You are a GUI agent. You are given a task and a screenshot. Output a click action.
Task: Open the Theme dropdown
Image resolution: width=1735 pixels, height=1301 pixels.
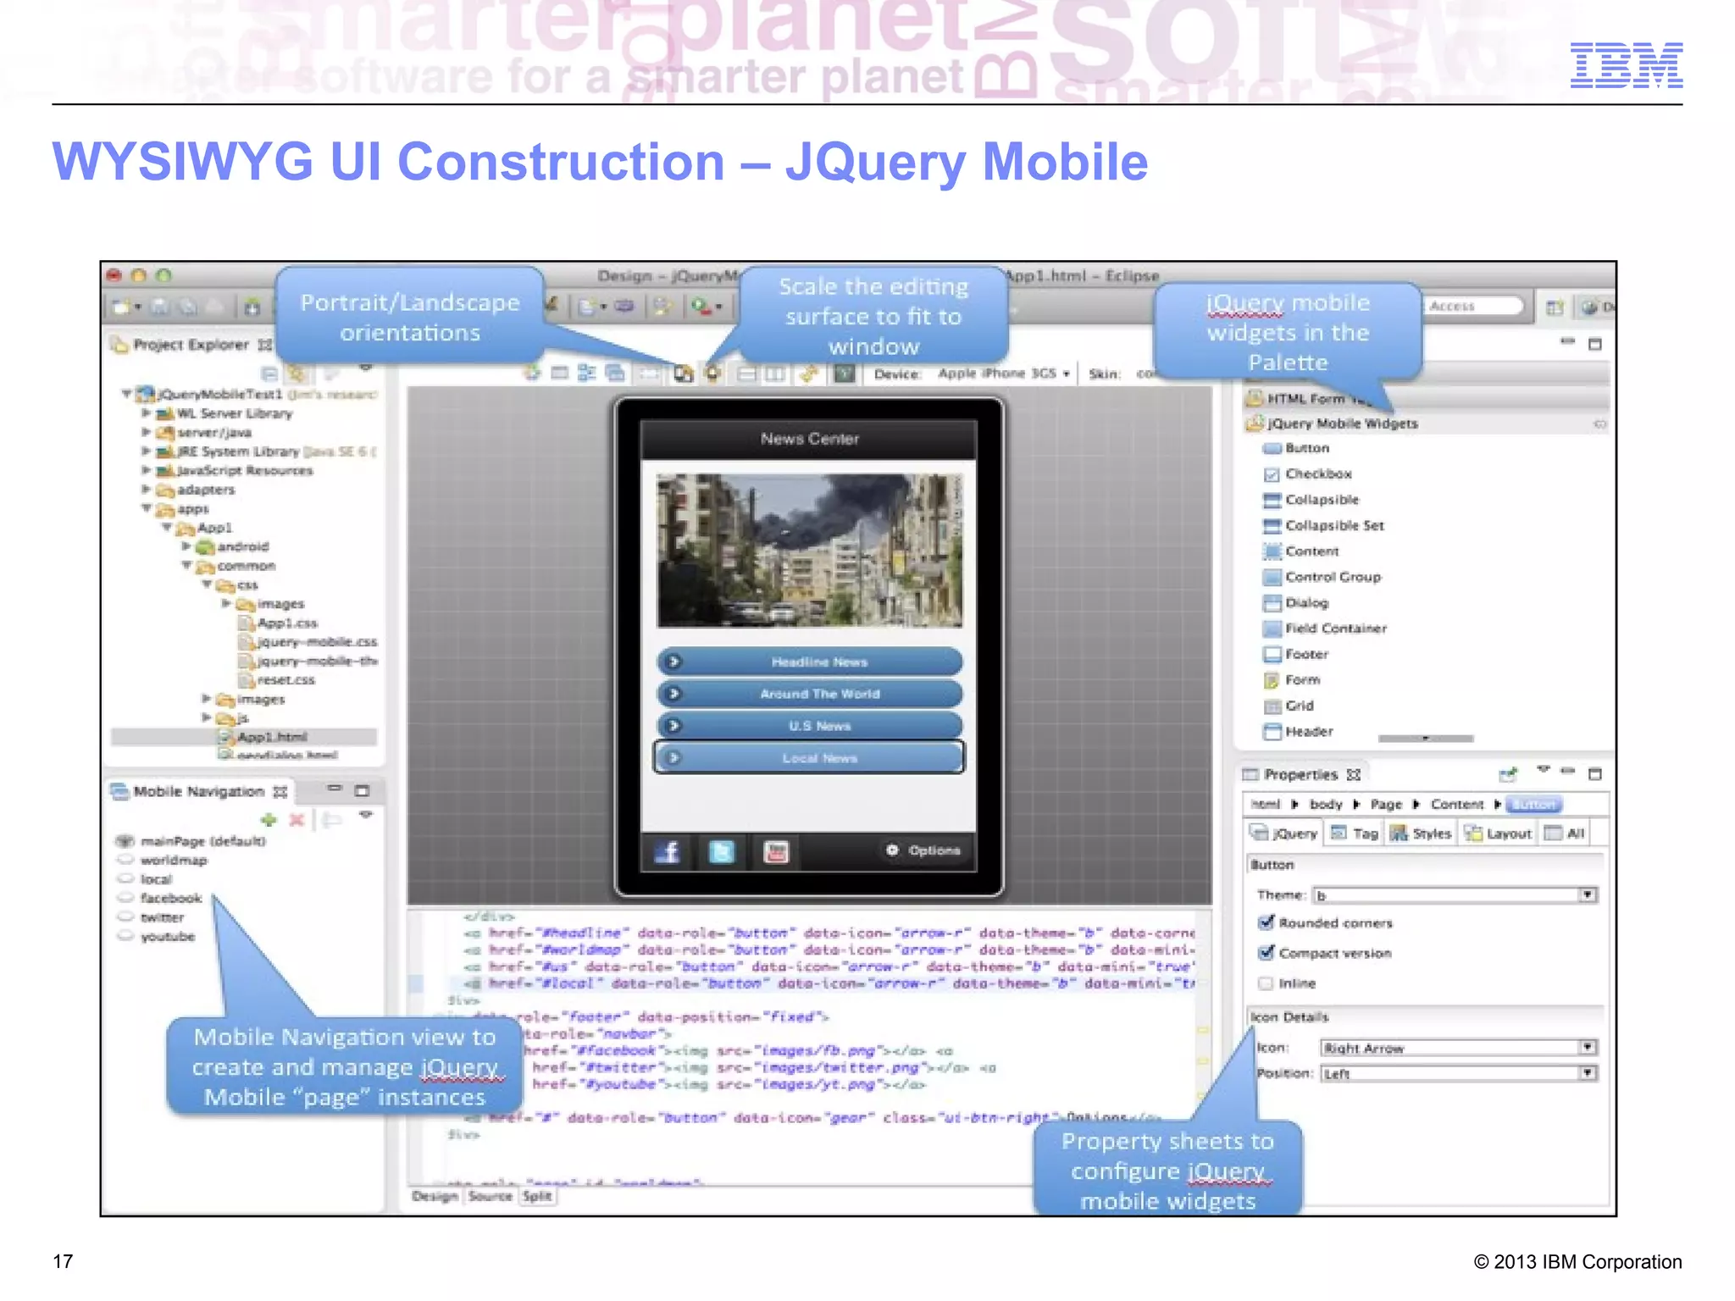1588,895
